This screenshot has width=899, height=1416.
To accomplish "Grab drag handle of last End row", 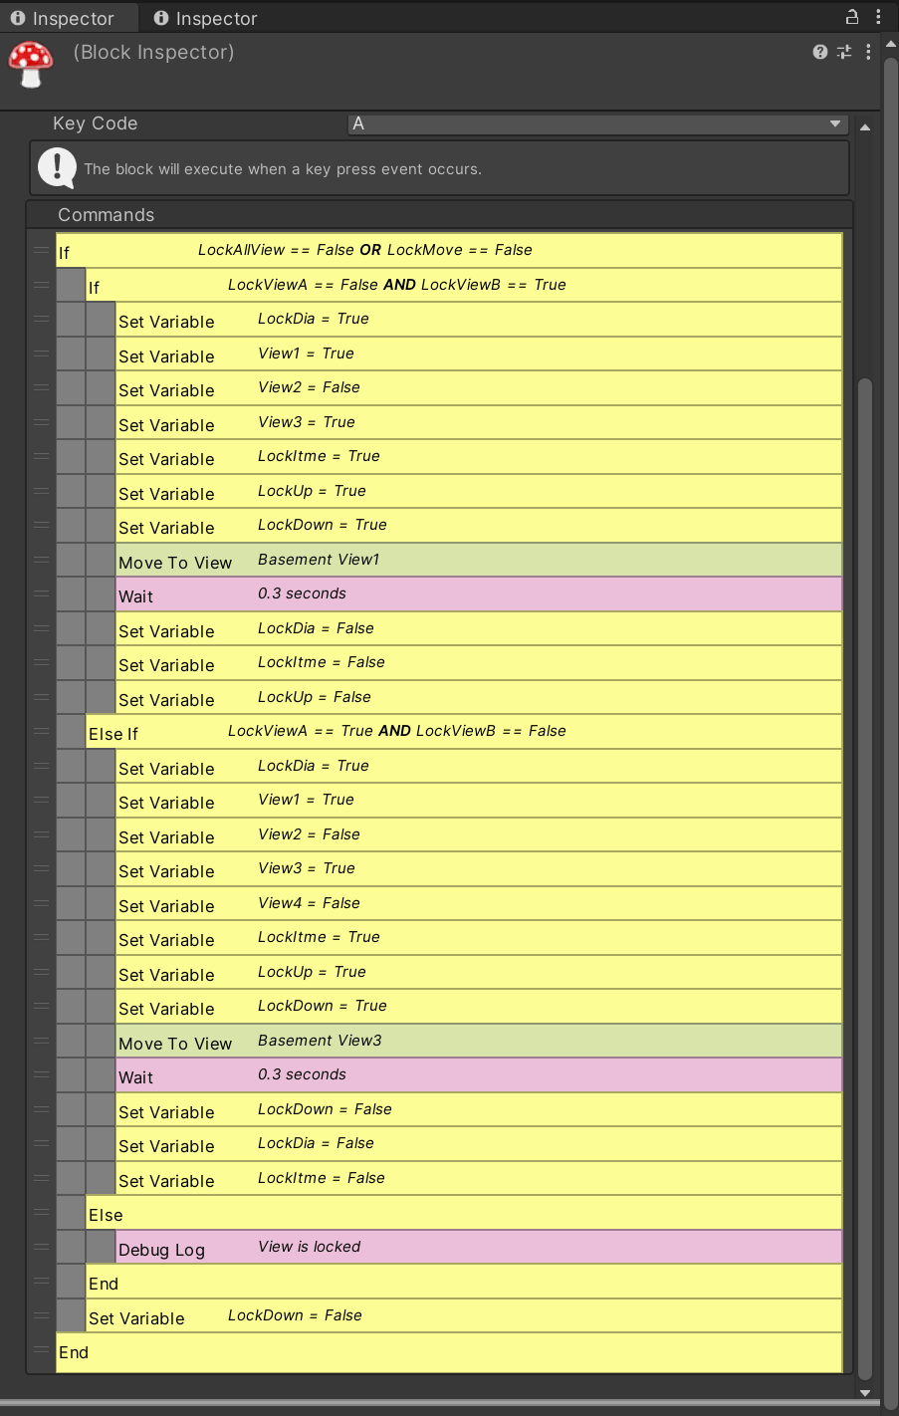I will click(x=42, y=1350).
